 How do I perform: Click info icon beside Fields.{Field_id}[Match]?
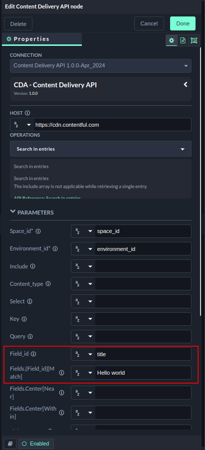(61, 373)
